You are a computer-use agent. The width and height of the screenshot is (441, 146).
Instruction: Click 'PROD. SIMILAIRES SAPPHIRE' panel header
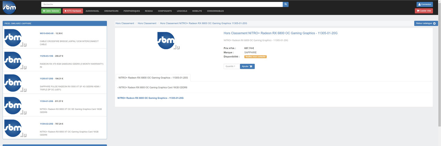[x=55, y=23]
